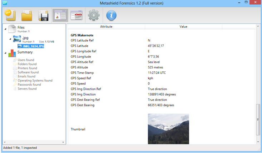Select IMG_1634.JPG in the file tree
Viewport: 262px width, 153px height.
[33, 46]
